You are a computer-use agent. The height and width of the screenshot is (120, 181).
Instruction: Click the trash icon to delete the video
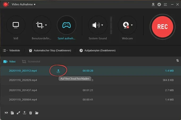[30, 113]
